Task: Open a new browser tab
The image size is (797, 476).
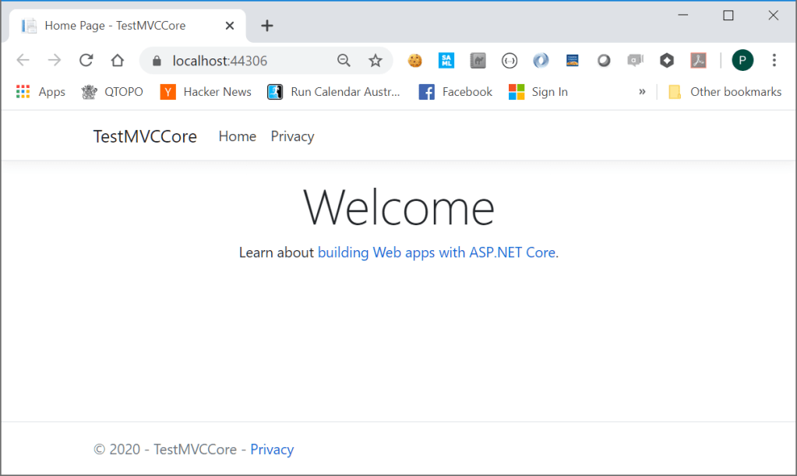Action: (267, 25)
